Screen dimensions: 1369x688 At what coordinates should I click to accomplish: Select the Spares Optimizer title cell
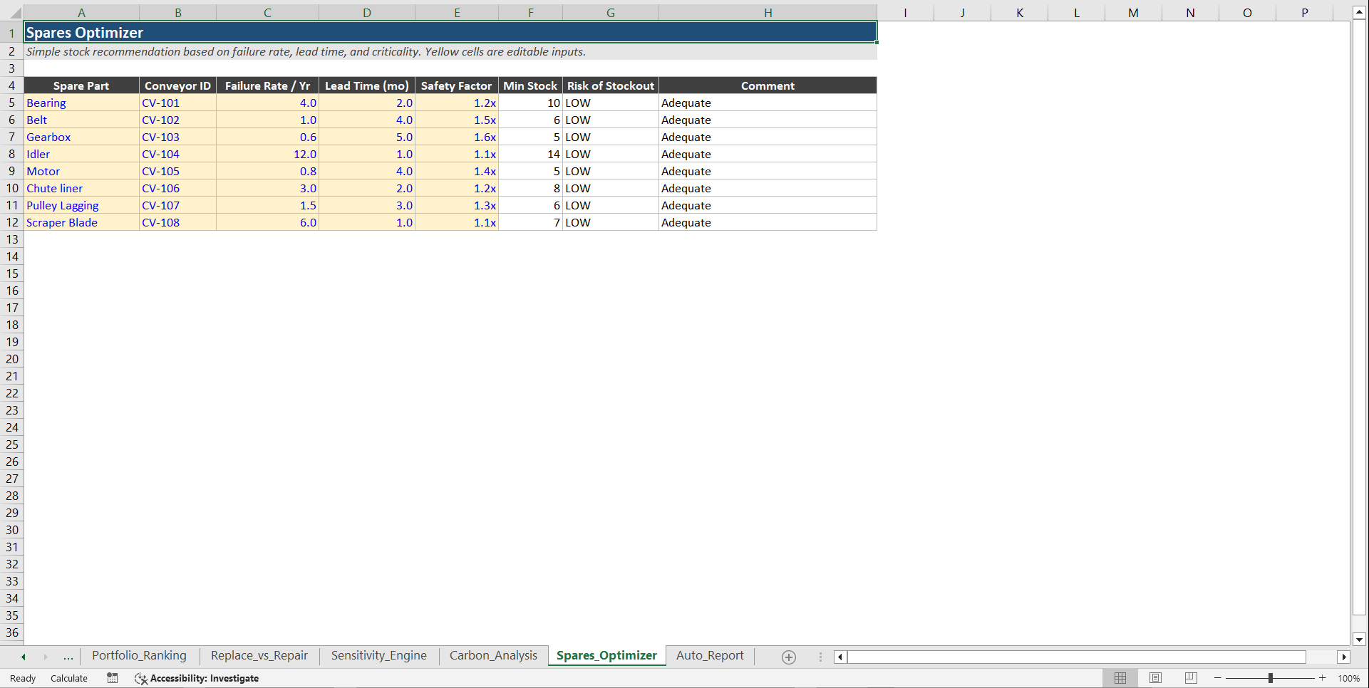click(450, 33)
